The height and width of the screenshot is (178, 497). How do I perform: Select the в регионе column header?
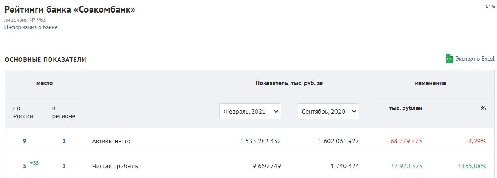[x=64, y=112]
